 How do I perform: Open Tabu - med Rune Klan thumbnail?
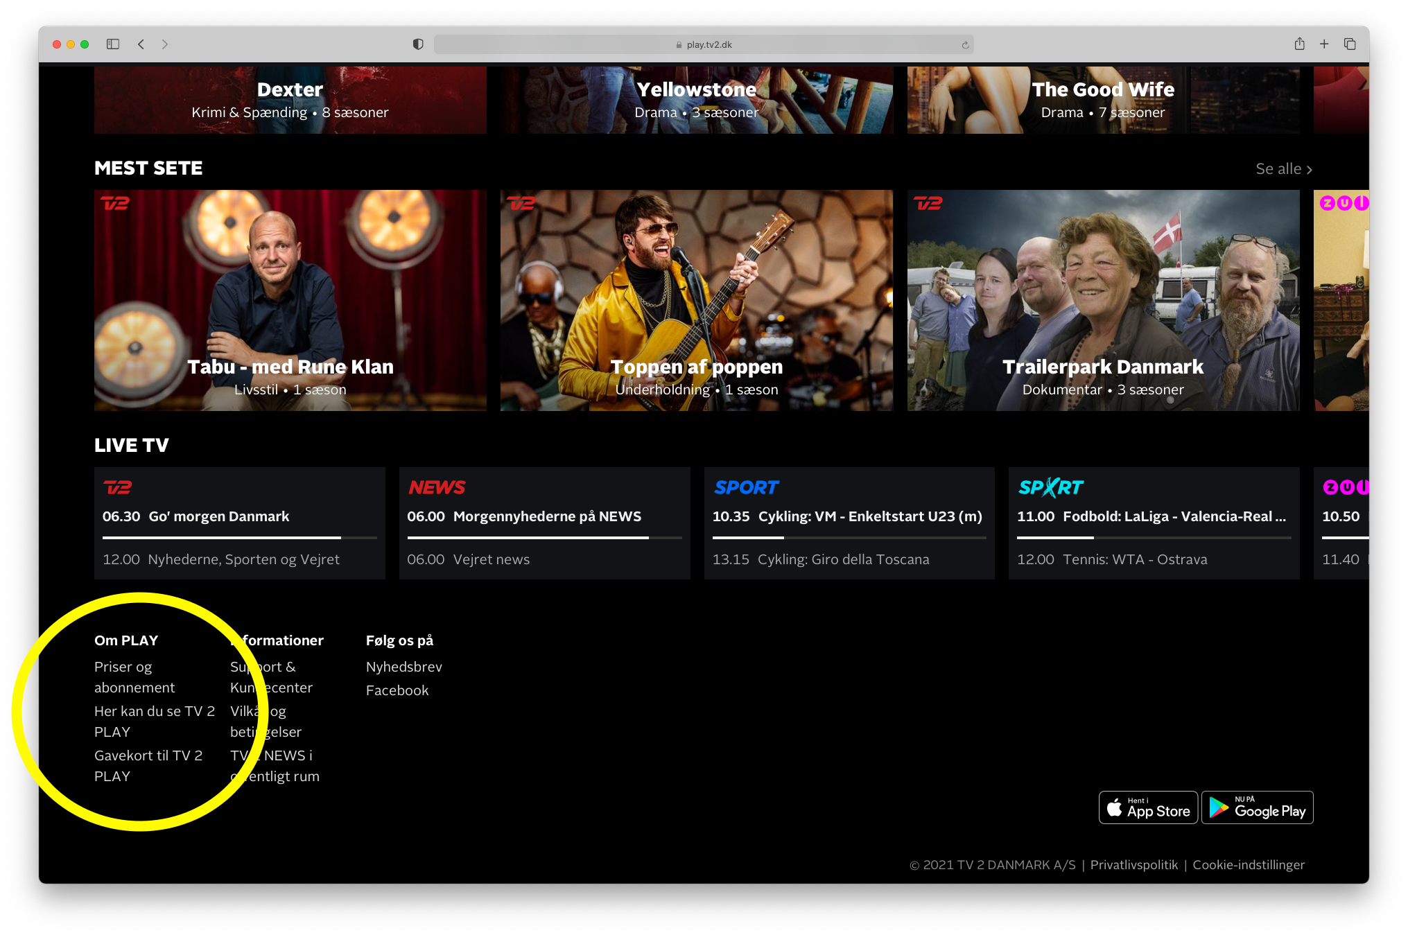point(290,300)
